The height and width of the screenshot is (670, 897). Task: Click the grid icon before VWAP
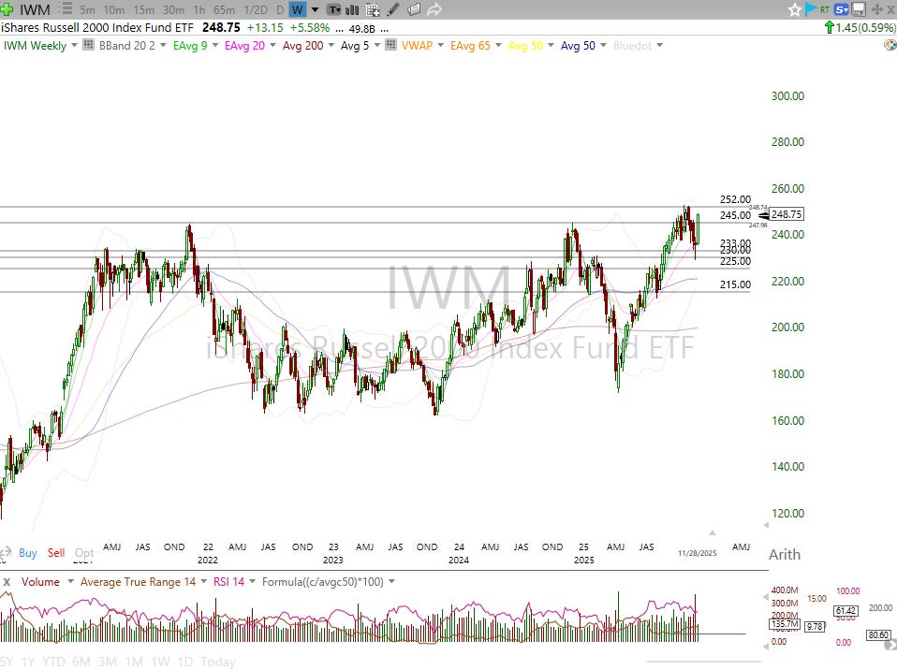click(x=390, y=45)
